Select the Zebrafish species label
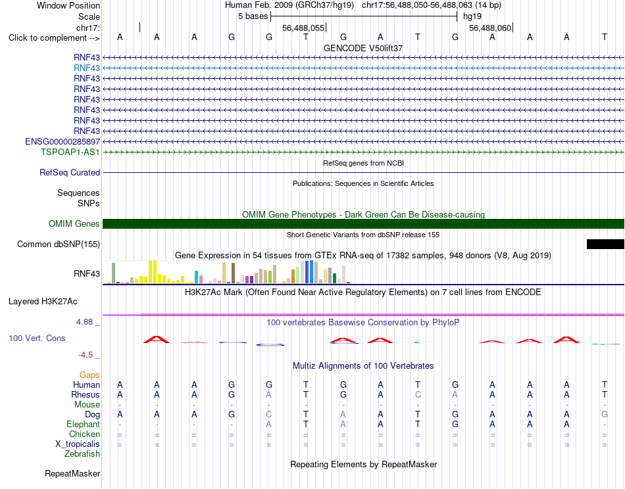Screen dimensions: 625x489 click(x=82, y=454)
